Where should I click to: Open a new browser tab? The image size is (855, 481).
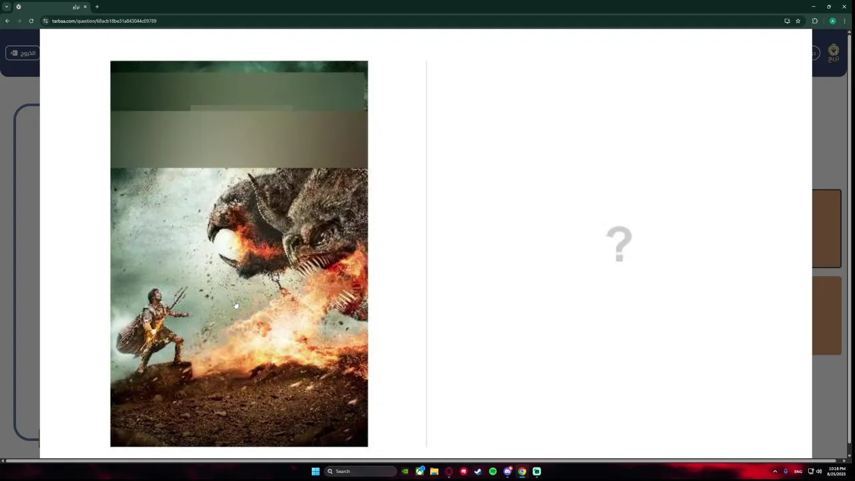[x=97, y=7]
